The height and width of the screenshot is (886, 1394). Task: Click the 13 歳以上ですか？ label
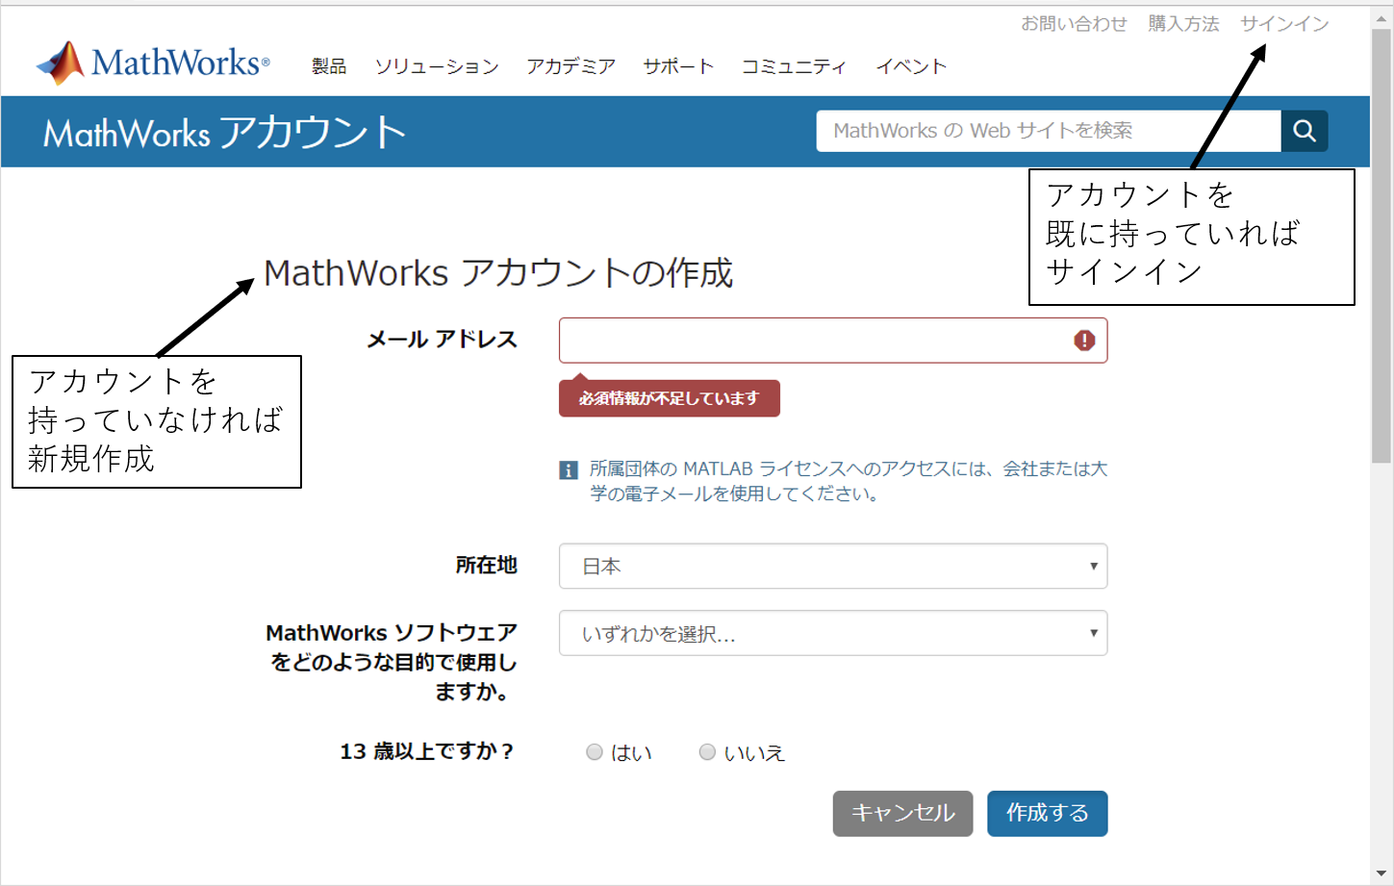[427, 751]
